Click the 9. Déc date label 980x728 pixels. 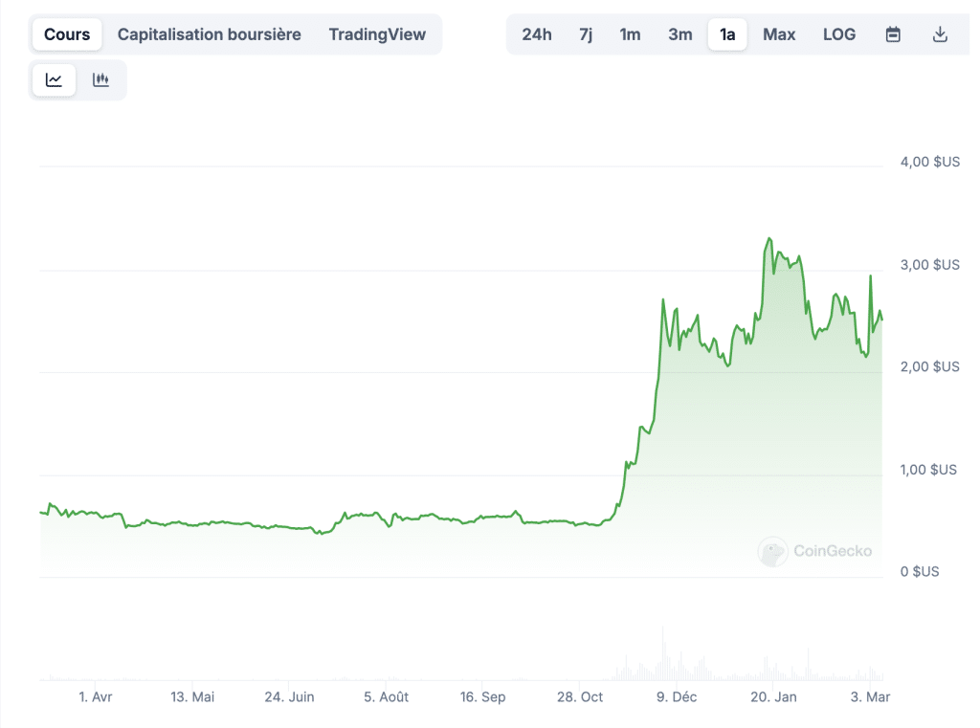[677, 696]
